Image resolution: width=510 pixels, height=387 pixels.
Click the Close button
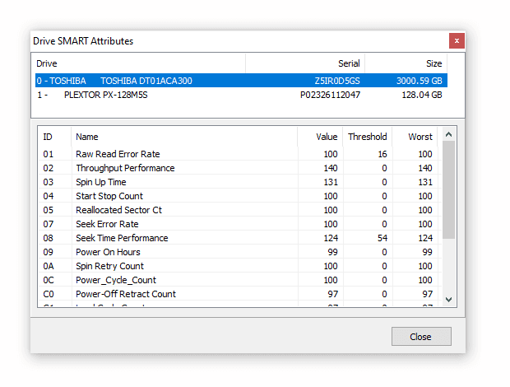pos(421,336)
